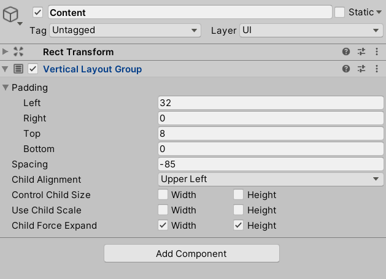Open Vertical Layout Group presets icon
386x279 pixels.
pos(361,69)
